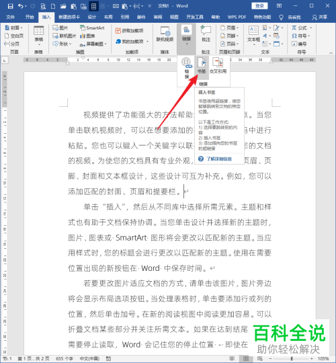Image resolution: width=336 pixels, height=363 pixels.
Task: Click the open folder icon
Action: pos(63,6)
